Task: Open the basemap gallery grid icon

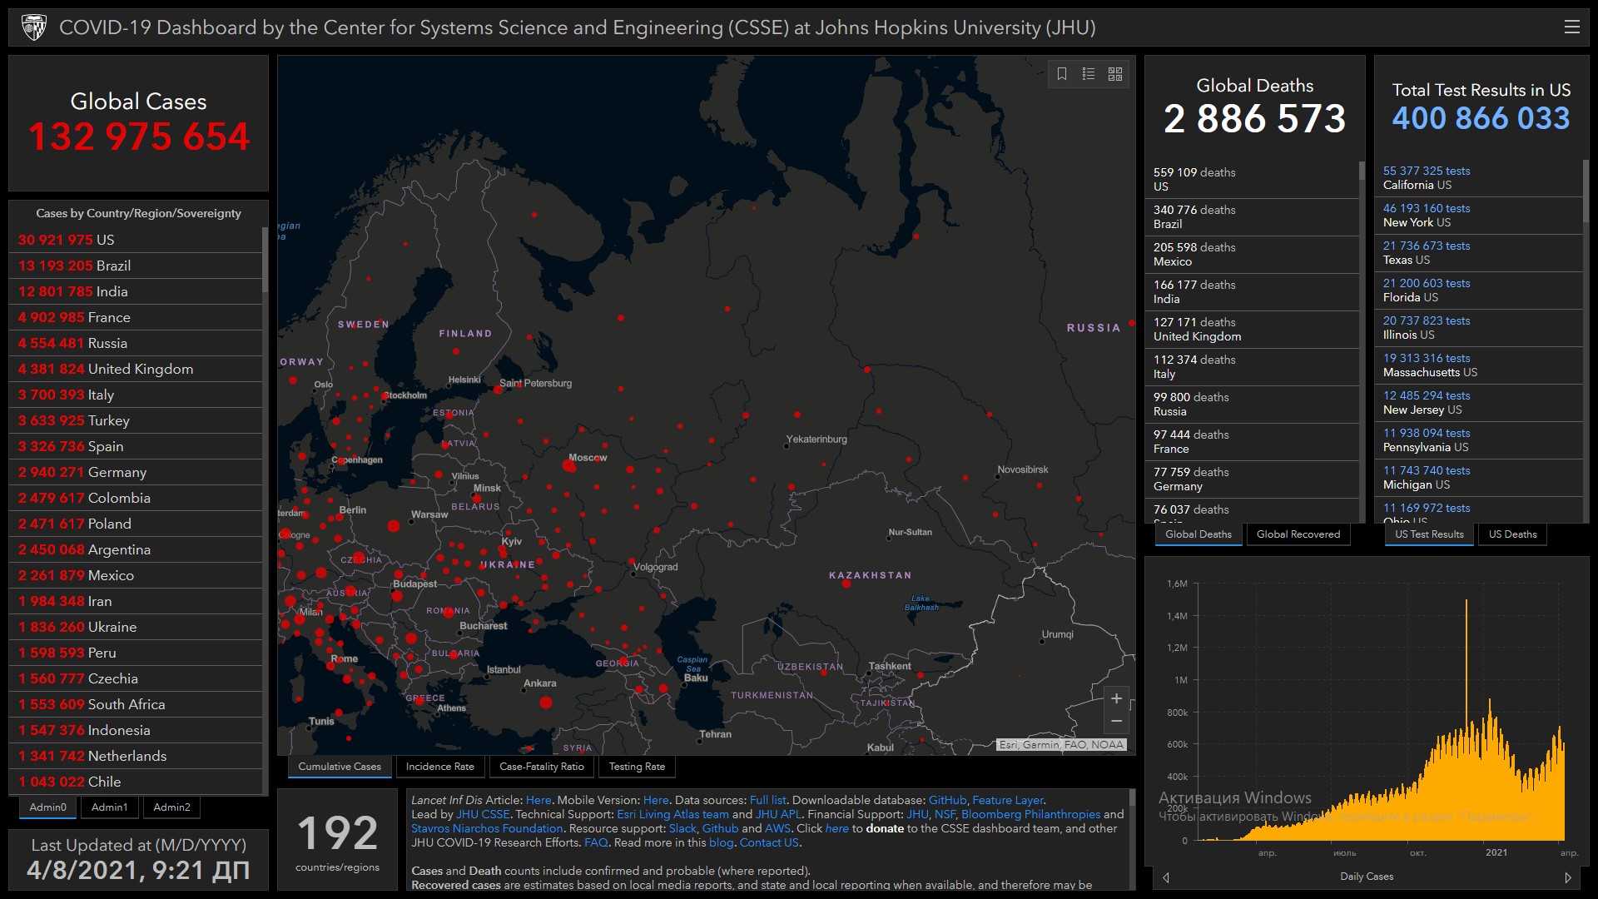Action: pyautogui.click(x=1115, y=74)
